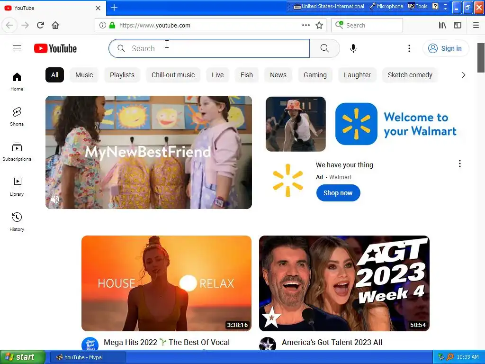Click the Walmart advertiser name
Screen dimensions: 485x364
tap(340, 177)
